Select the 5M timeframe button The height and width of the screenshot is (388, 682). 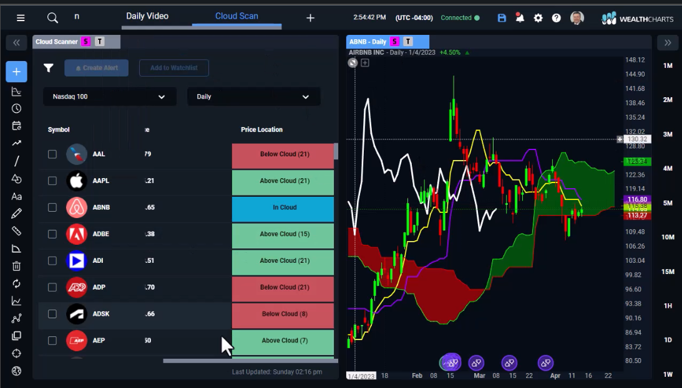[x=668, y=203]
